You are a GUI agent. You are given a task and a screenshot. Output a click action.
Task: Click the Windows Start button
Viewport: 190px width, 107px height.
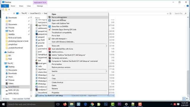click(3, 104)
